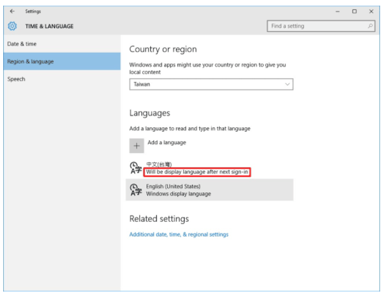The height and width of the screenshot is (294, 382).
Task: Type in the Find a setting field
Action: pyautogui.click(x=316, y=26)
